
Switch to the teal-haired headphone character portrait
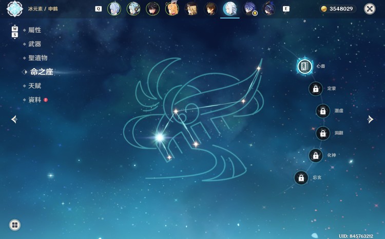pos(133,9)
